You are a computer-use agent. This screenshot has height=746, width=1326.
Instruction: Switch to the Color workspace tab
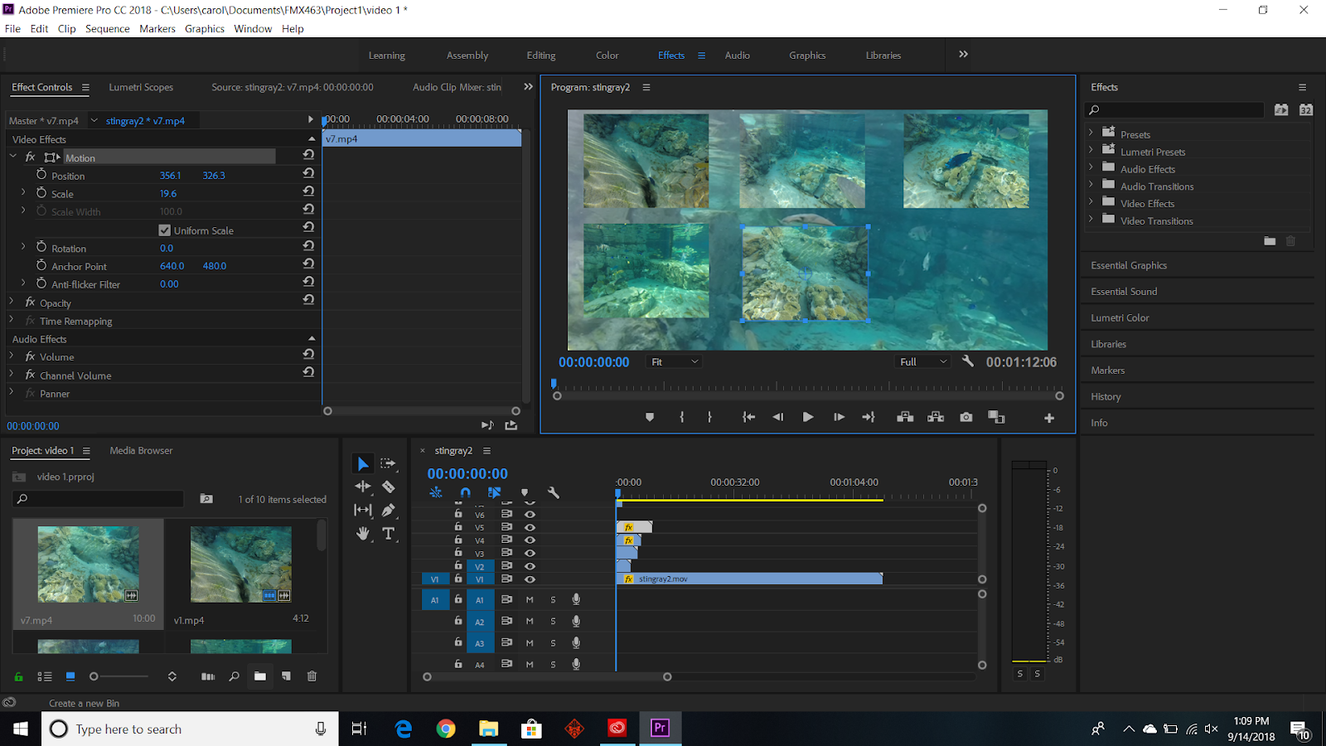(607, 56)
